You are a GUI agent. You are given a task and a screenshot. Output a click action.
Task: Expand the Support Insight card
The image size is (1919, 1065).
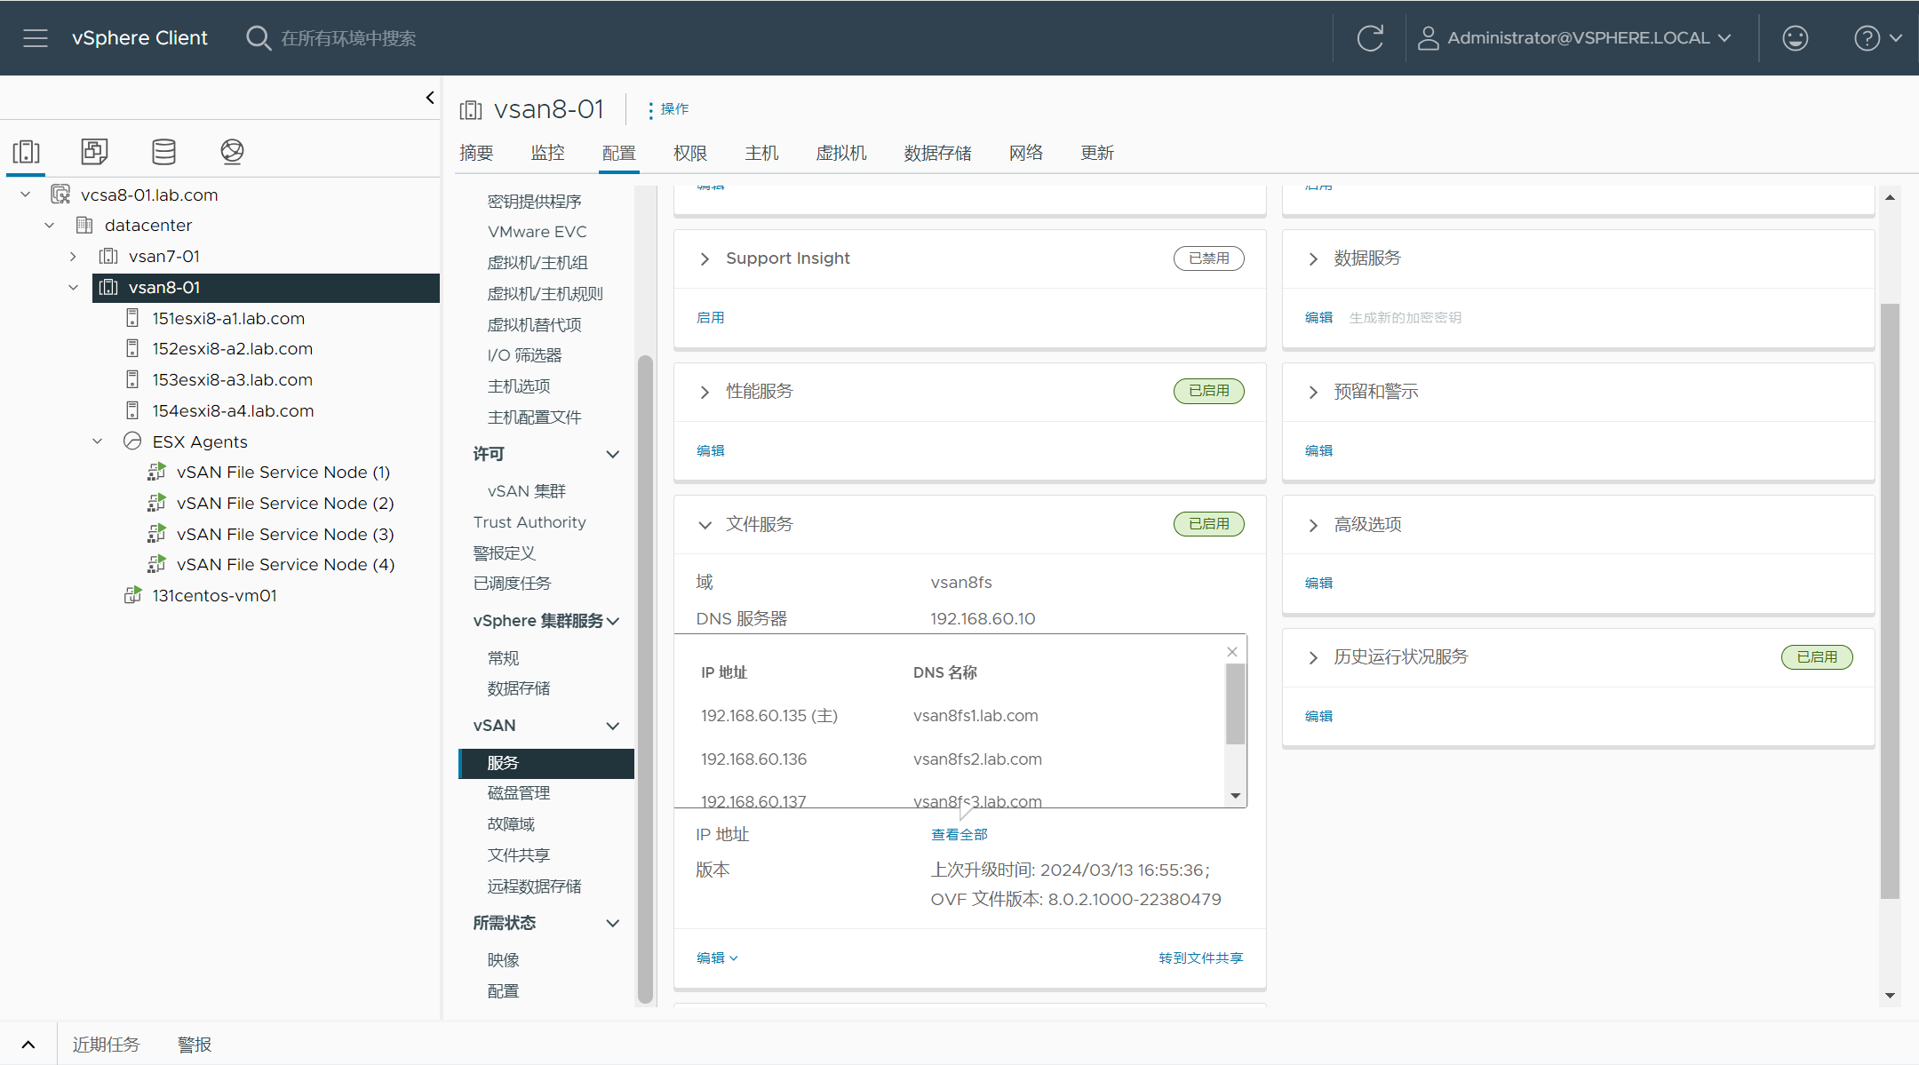point(705,258)
